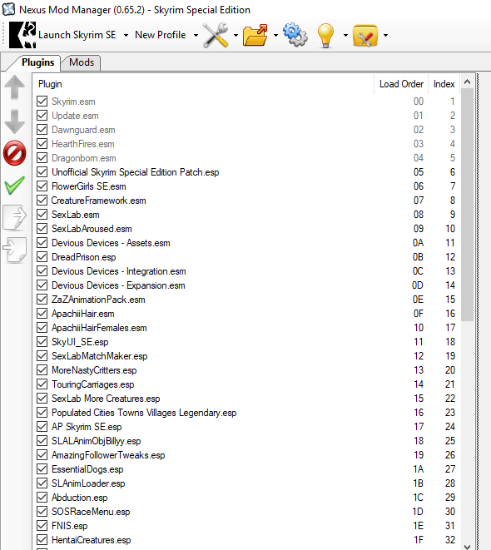Toggle the CreatureFramework.esm checkbox
This screenshot has height=550, width=491.
(x=42, y=201)
